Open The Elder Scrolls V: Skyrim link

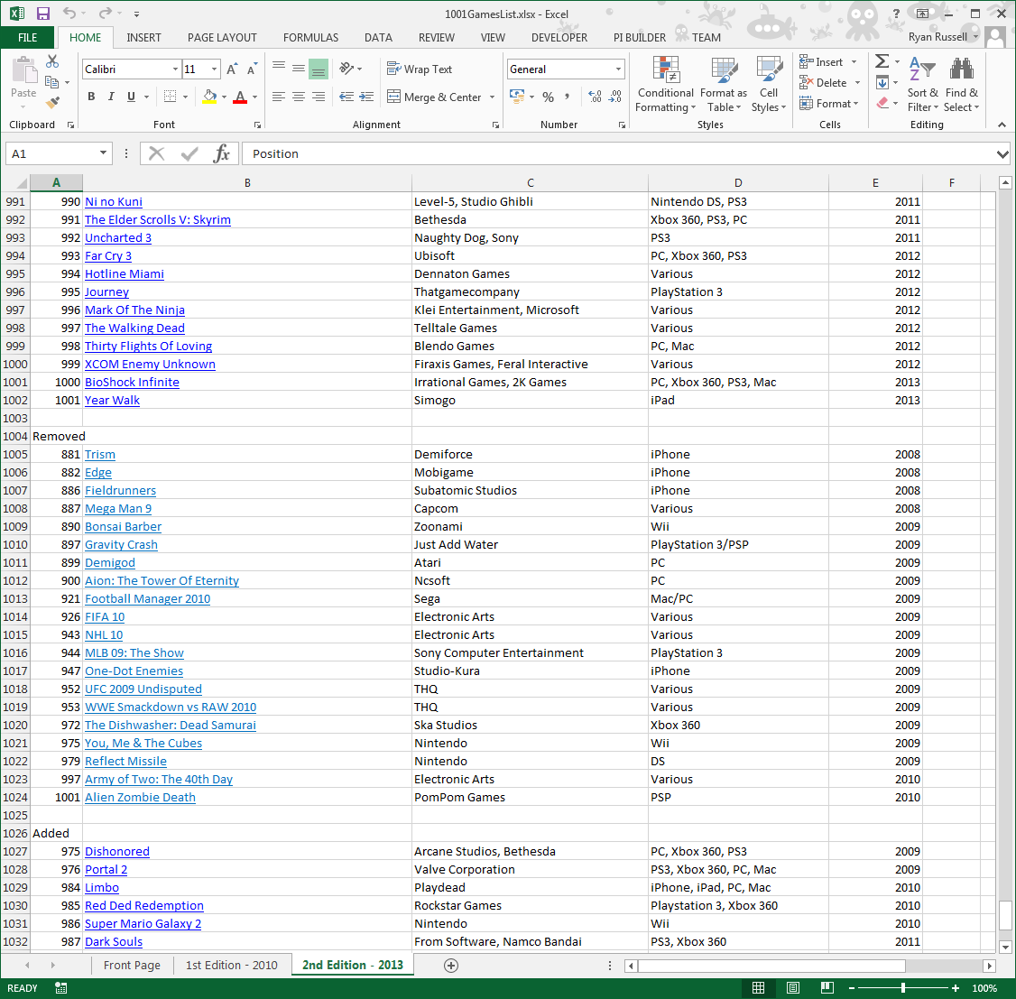(158, 219)
